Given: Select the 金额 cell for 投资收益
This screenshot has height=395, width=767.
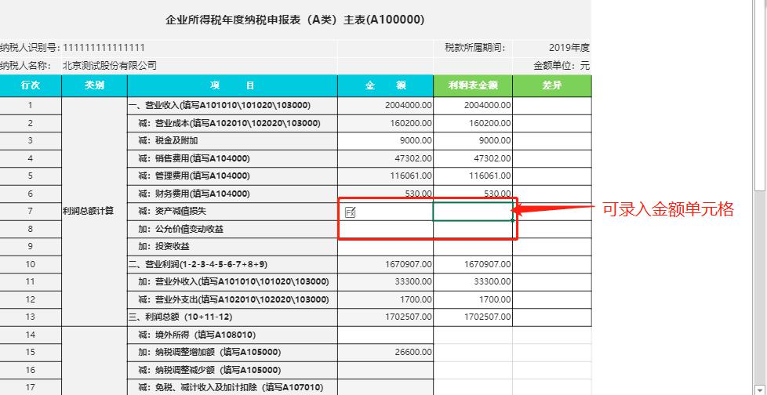Looking at the screenshot, I should pyautogui.click(x=385, y=246).
